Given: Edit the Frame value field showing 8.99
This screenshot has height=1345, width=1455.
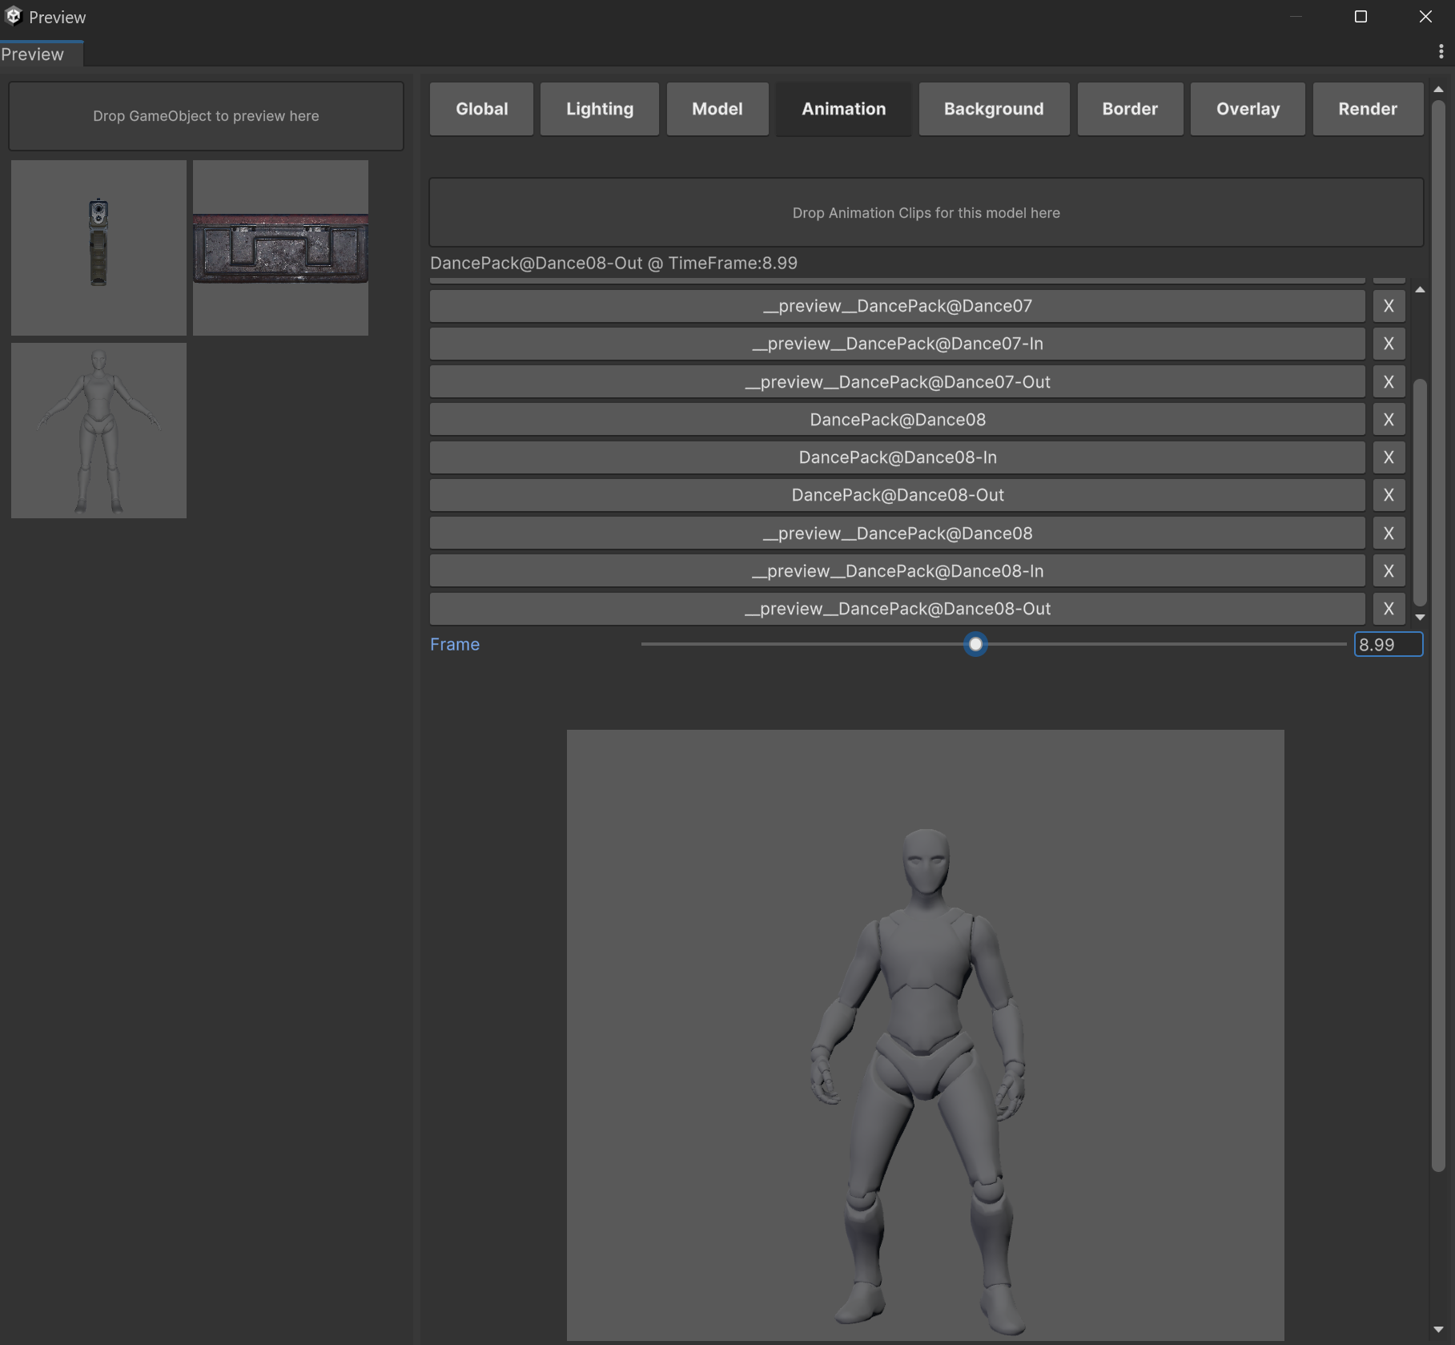Looking at the screenshot, I should [1387, 645].
